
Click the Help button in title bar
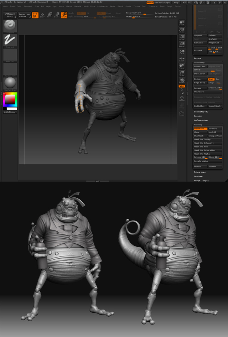pyautogui.click(x=176, y=2)
